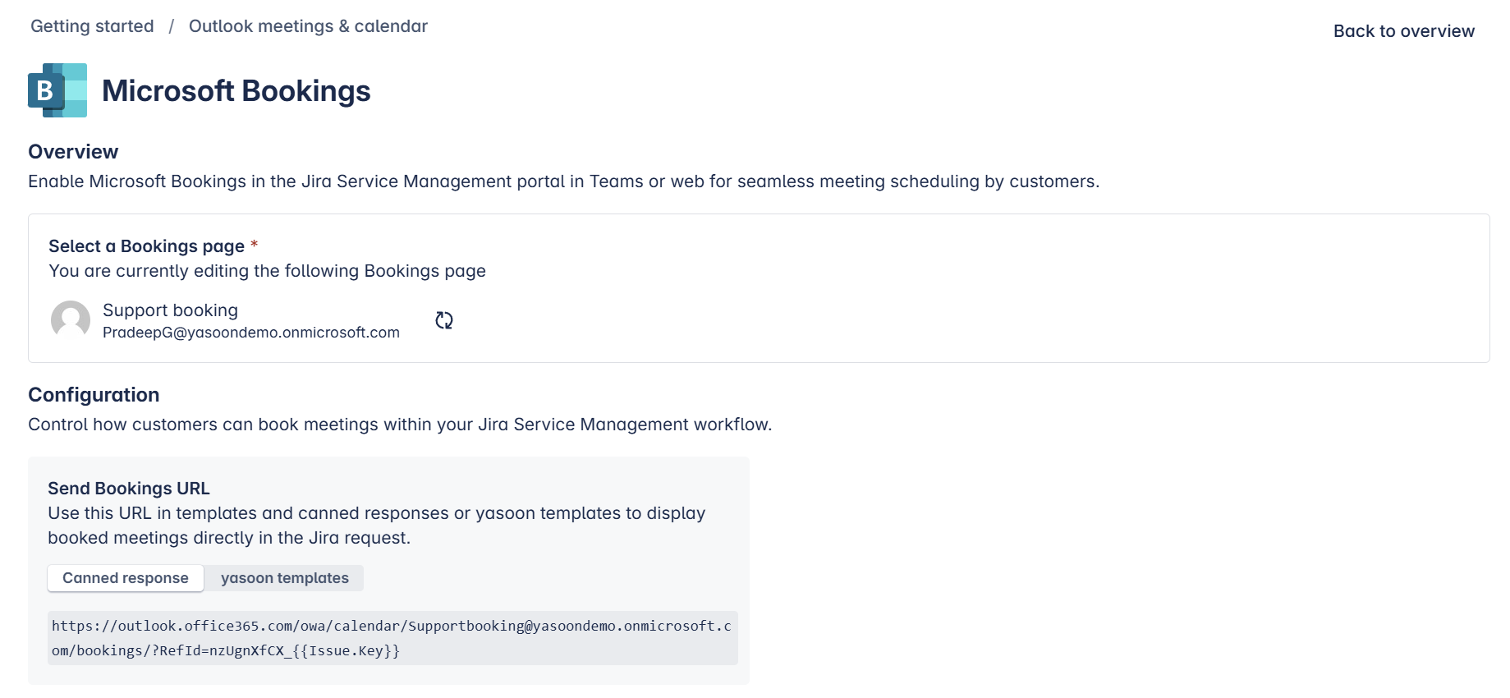Click the Overview description about enabling Bookings

point(563,181)
